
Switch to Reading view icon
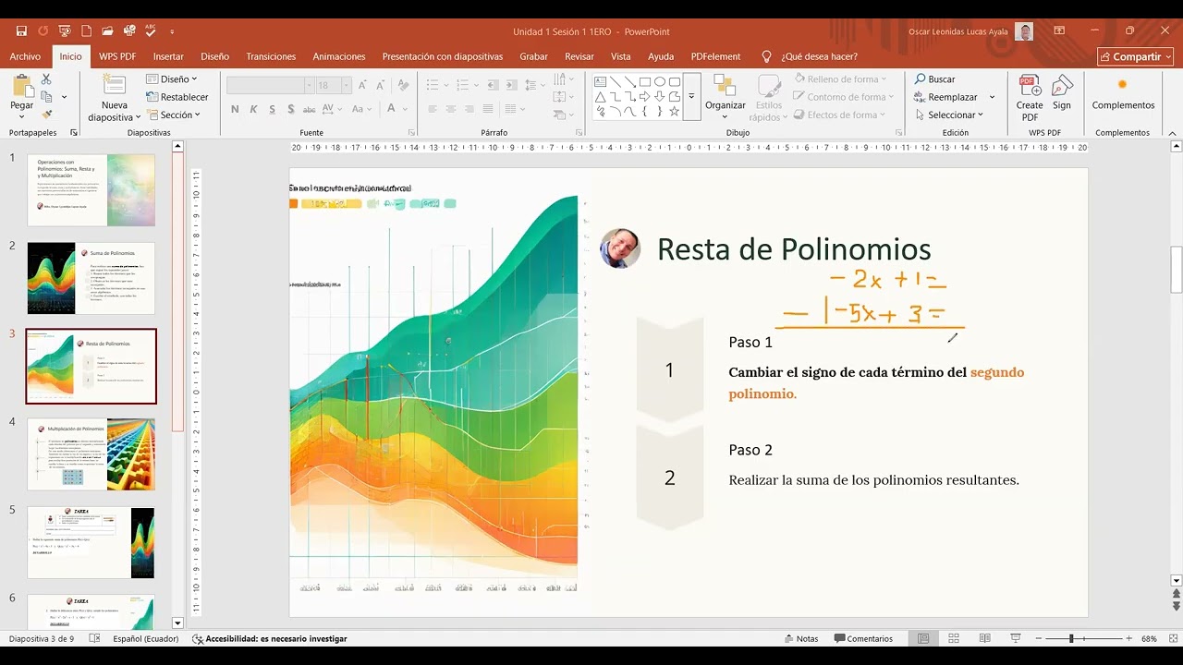coord(985,638)
